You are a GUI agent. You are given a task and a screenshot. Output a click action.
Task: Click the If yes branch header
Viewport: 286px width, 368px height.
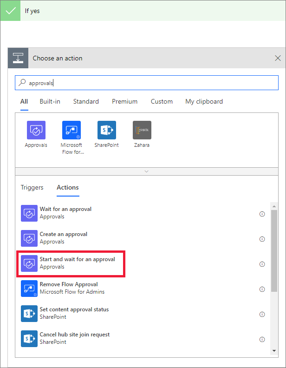click(x=143, y=11)
